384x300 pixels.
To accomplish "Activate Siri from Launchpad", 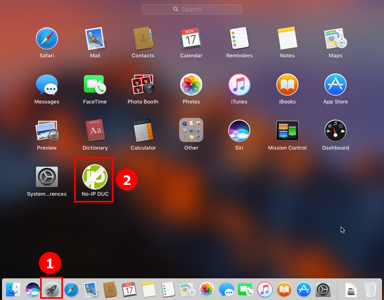I will pos(239,130).
